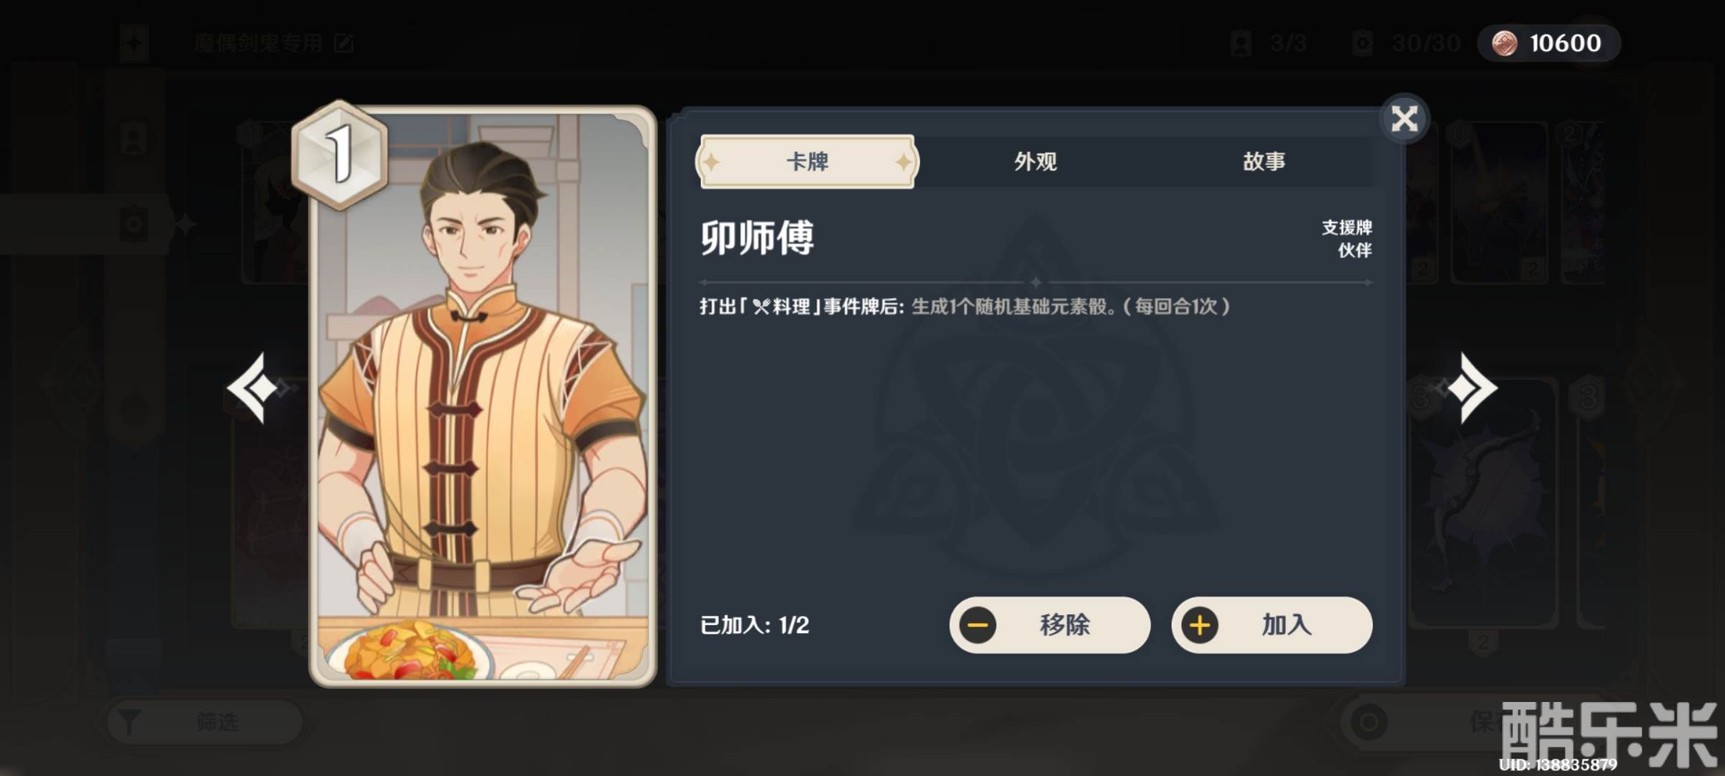
Task: Switch to the 外观 tab
Action: (1035, 162)
